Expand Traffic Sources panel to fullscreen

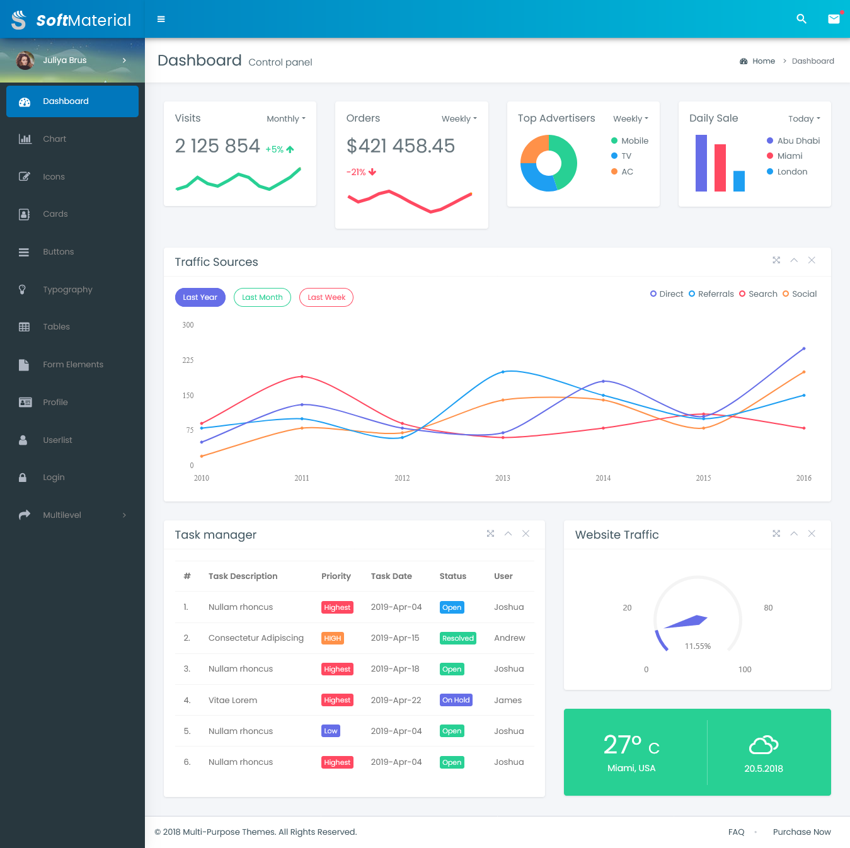(x=776, y=260)
